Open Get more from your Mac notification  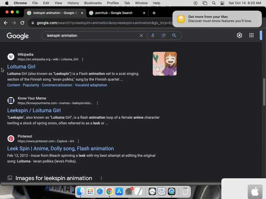(217, 19)
